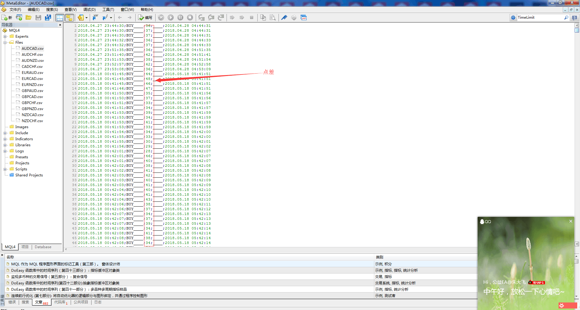Image resolution: width=580 pixels, height=310 pixels.
Task: Select EURAUD.csv in the file tree
Action: pos(32,73)
